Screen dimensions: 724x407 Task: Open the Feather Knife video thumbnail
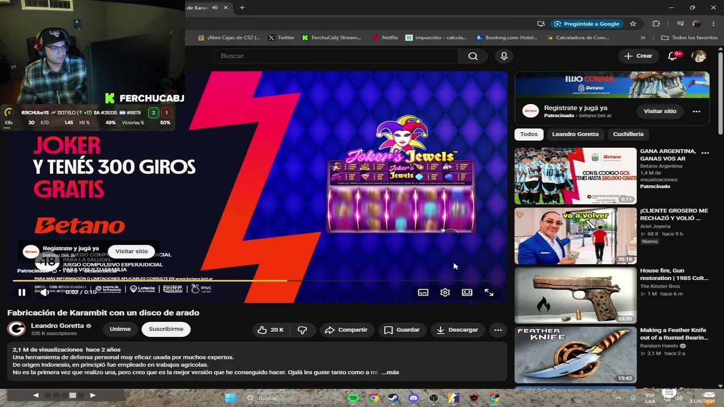575,355
